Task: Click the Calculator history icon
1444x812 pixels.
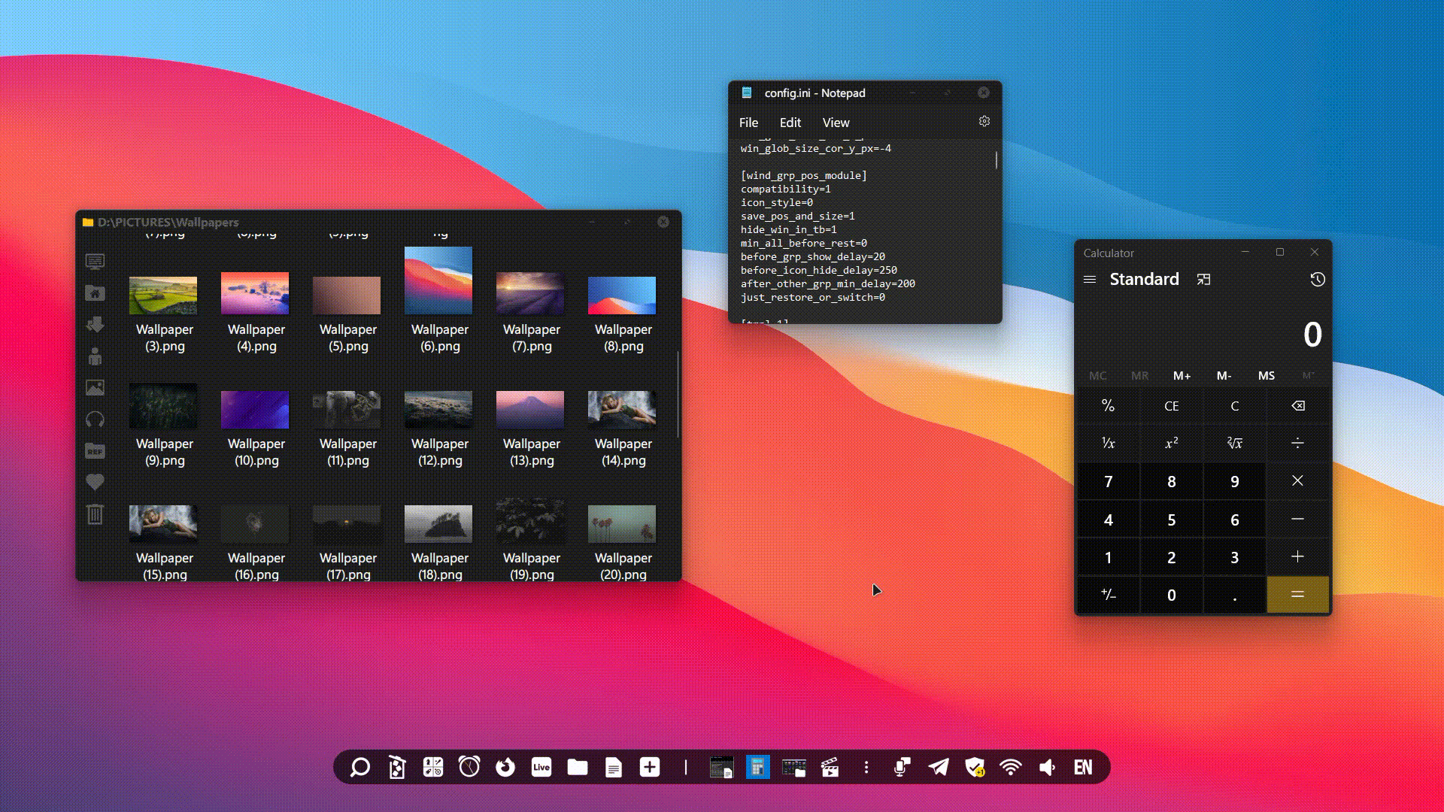Action: 1317,280
